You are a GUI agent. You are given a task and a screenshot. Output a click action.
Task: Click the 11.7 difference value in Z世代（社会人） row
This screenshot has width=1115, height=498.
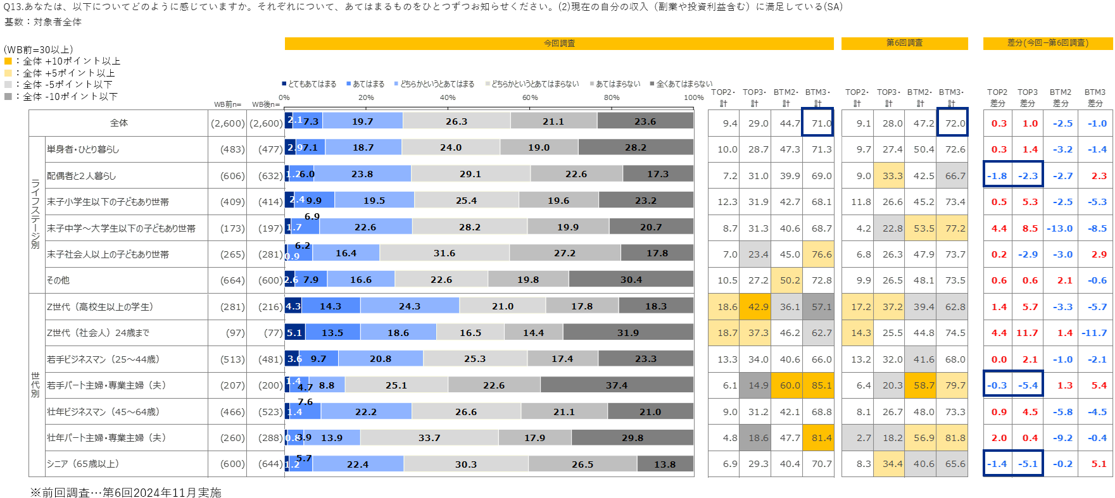tap(1027, 333)
